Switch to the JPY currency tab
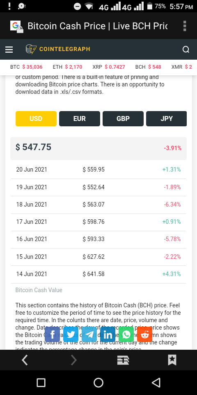The height and width of the screenshot is (395, 197). 167,118
